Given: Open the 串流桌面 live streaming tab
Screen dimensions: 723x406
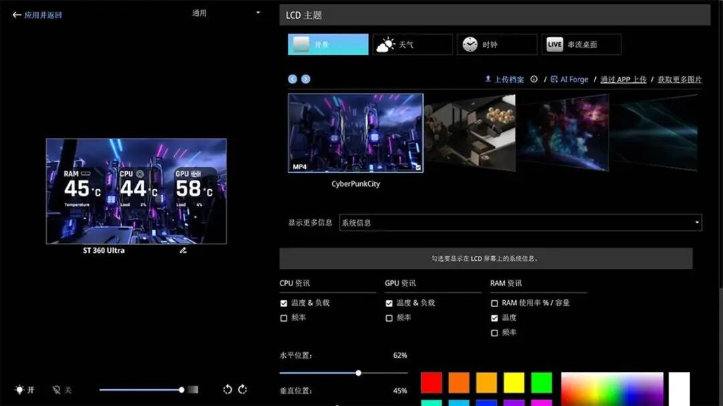Looking at the screenshot, I should point(581,44).
